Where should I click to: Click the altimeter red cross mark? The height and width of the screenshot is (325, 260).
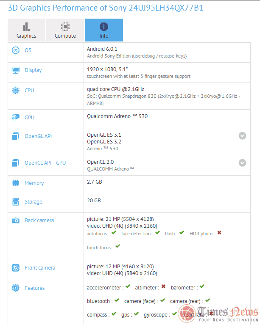click(163, 287)
